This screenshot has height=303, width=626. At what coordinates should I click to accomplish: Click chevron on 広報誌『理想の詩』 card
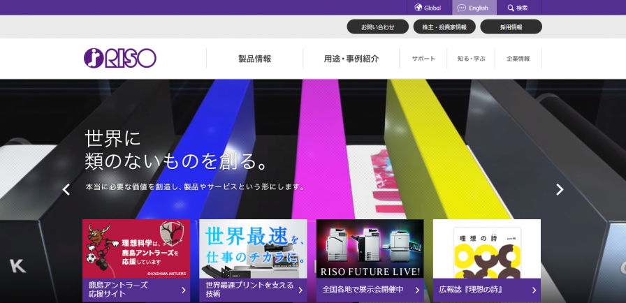pyautogui.click(x=534, y=290)
